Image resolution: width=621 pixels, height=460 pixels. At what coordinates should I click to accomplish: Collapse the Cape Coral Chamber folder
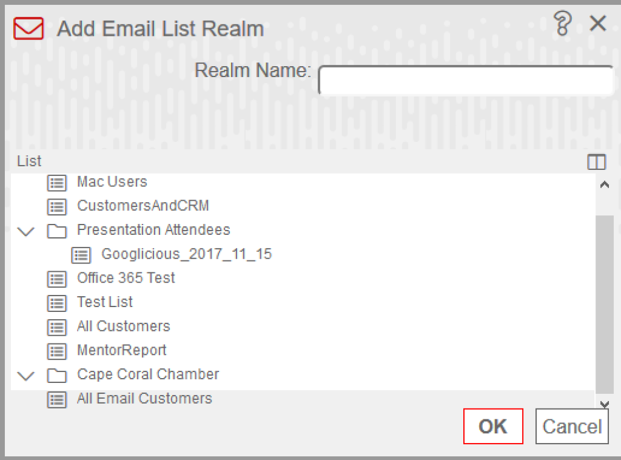coord(26,375)
